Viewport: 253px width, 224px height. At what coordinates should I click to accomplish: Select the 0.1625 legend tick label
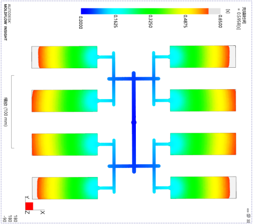tap(116, 21)
